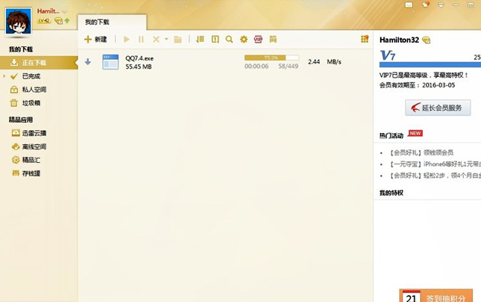The image size is (481, 302).
Task: Click the user avatar picture
Action: (18, 21)
